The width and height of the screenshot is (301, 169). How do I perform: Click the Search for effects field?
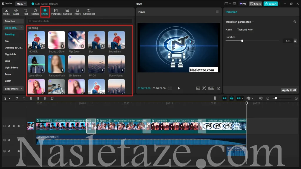[x=80, y=21]
